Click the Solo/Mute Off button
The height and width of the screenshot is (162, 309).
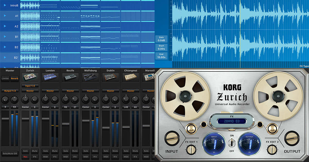click(x=10, y=153)
